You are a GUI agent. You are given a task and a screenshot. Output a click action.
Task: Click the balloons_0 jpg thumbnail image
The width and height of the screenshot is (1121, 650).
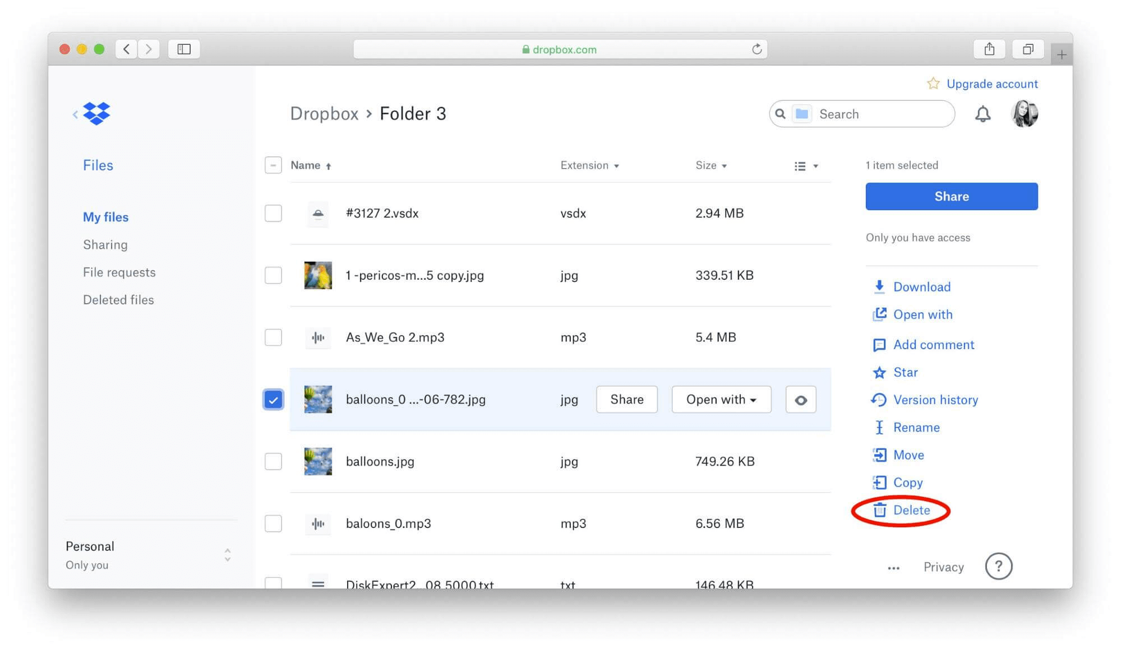pyautogui.click(x=317, y=400)
